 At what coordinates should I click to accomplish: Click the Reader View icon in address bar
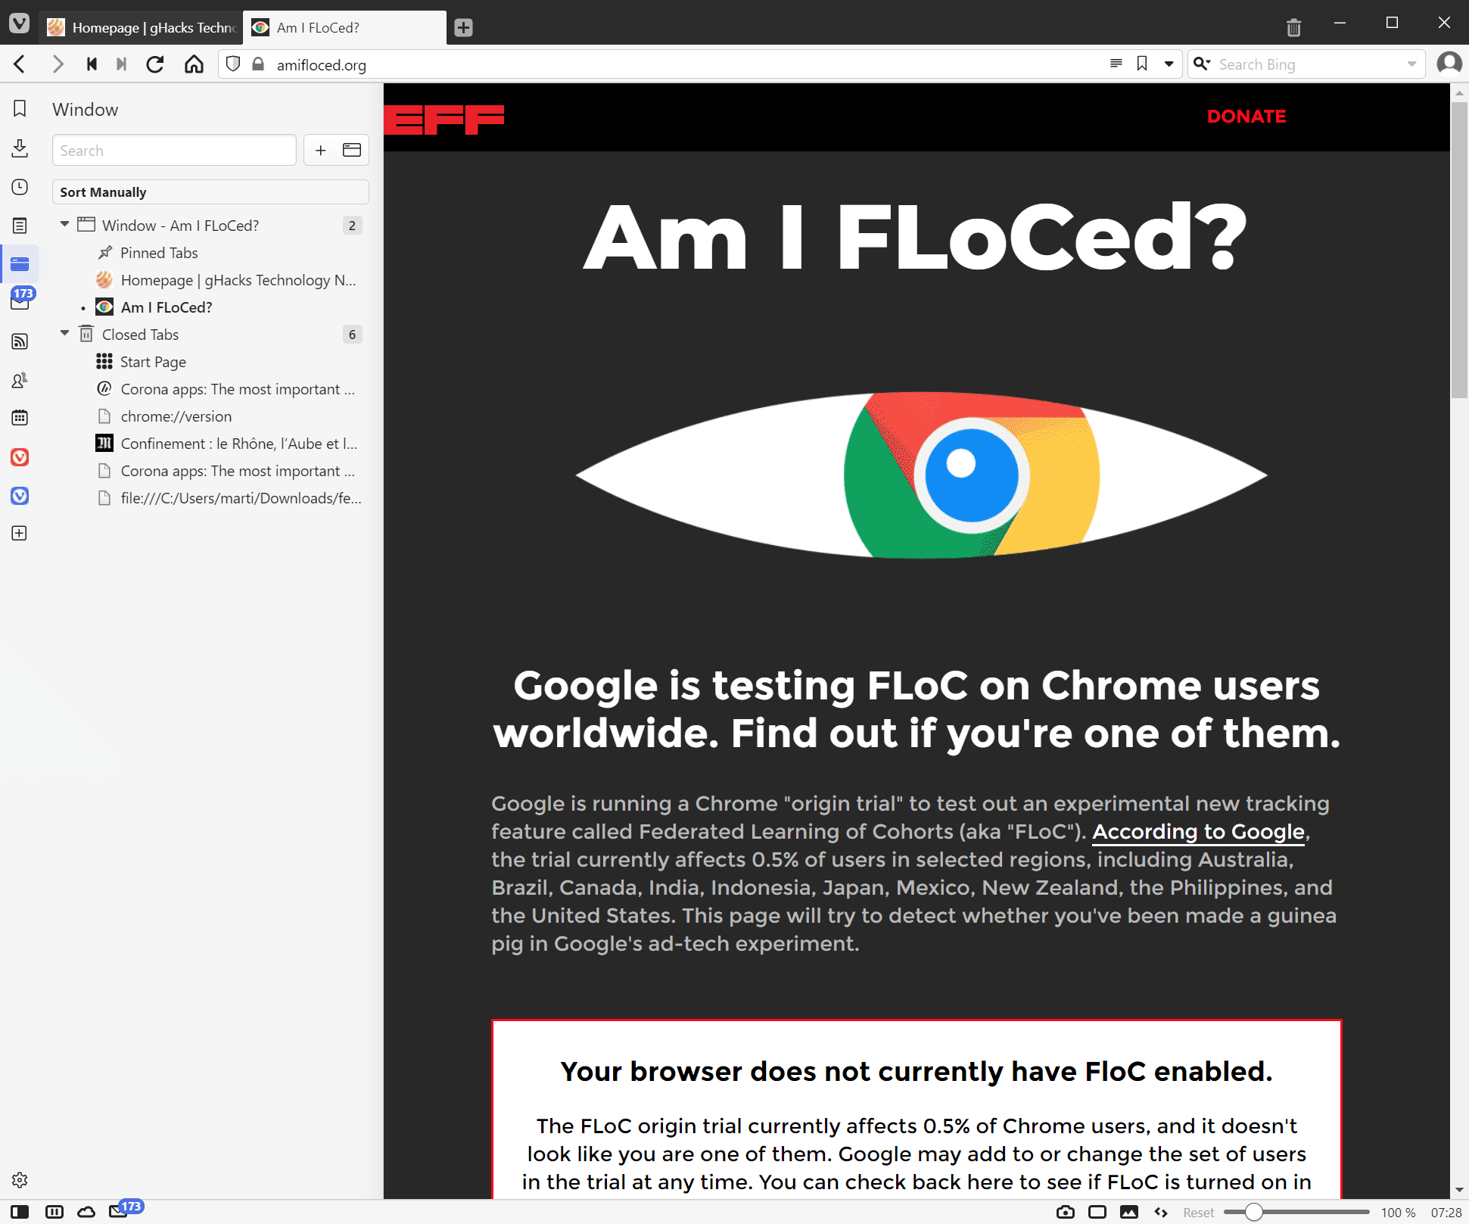point(1116,64)
